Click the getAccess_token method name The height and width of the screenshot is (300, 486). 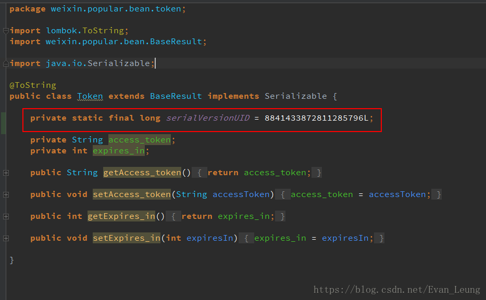pyautogui.click(x=142, y=173)
